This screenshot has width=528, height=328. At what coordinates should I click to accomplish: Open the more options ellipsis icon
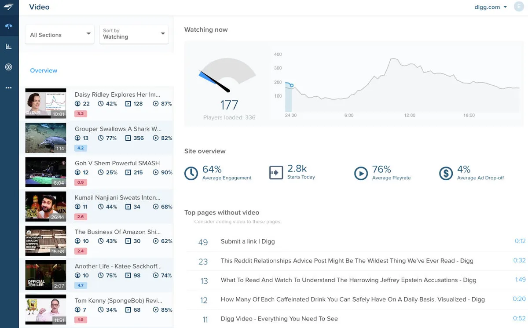pyautogui.click(x=9, y=88)
